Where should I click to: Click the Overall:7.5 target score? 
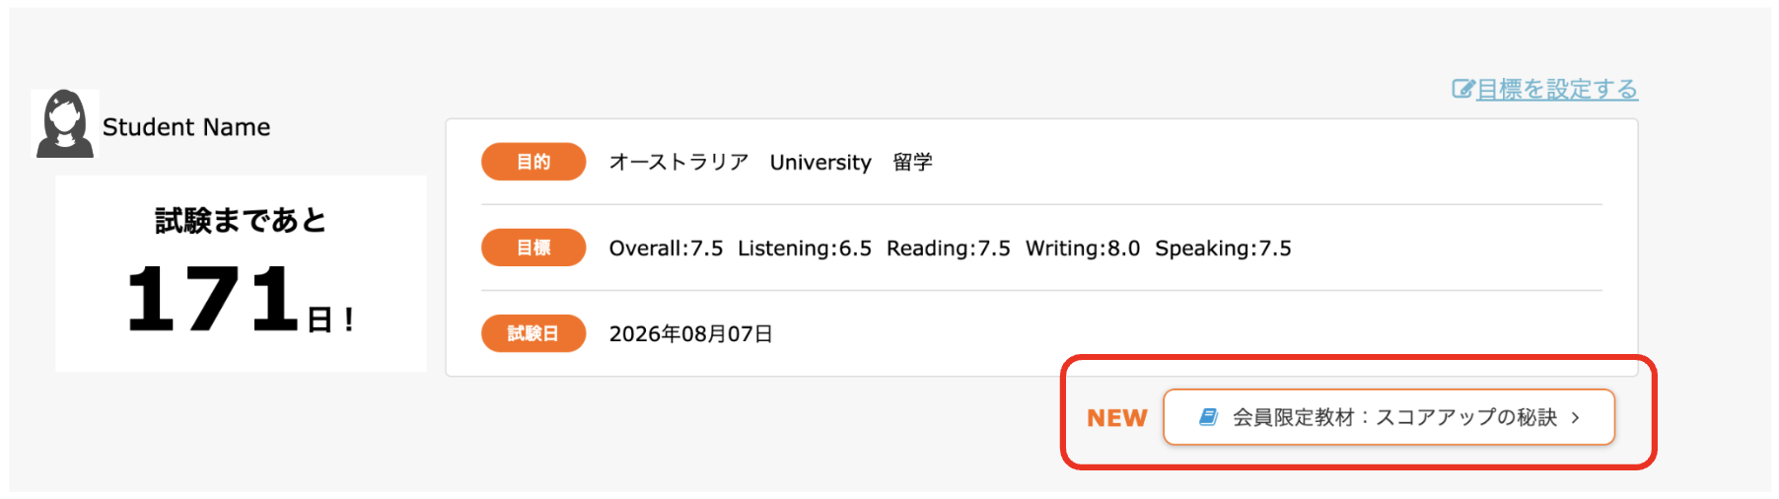[666, 249]
